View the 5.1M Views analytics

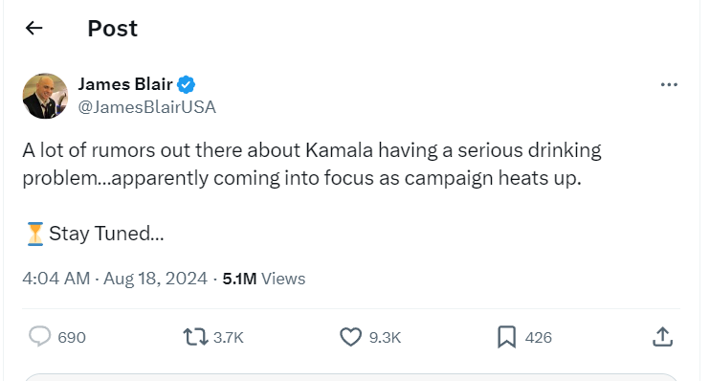[x=264, y=279]
